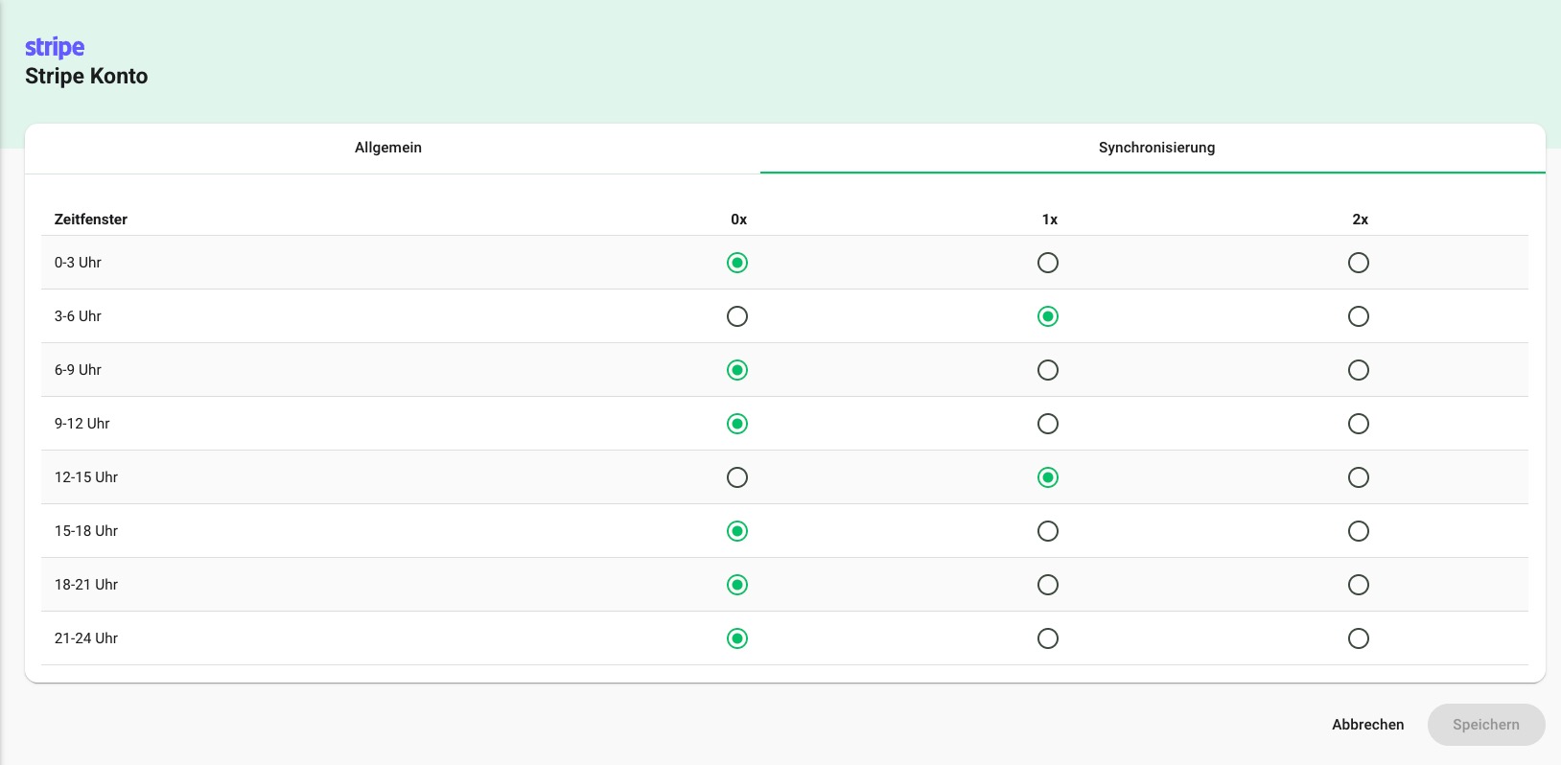
Task: Click the '0-3 Uhr' row label
Action: click(78, 263)
